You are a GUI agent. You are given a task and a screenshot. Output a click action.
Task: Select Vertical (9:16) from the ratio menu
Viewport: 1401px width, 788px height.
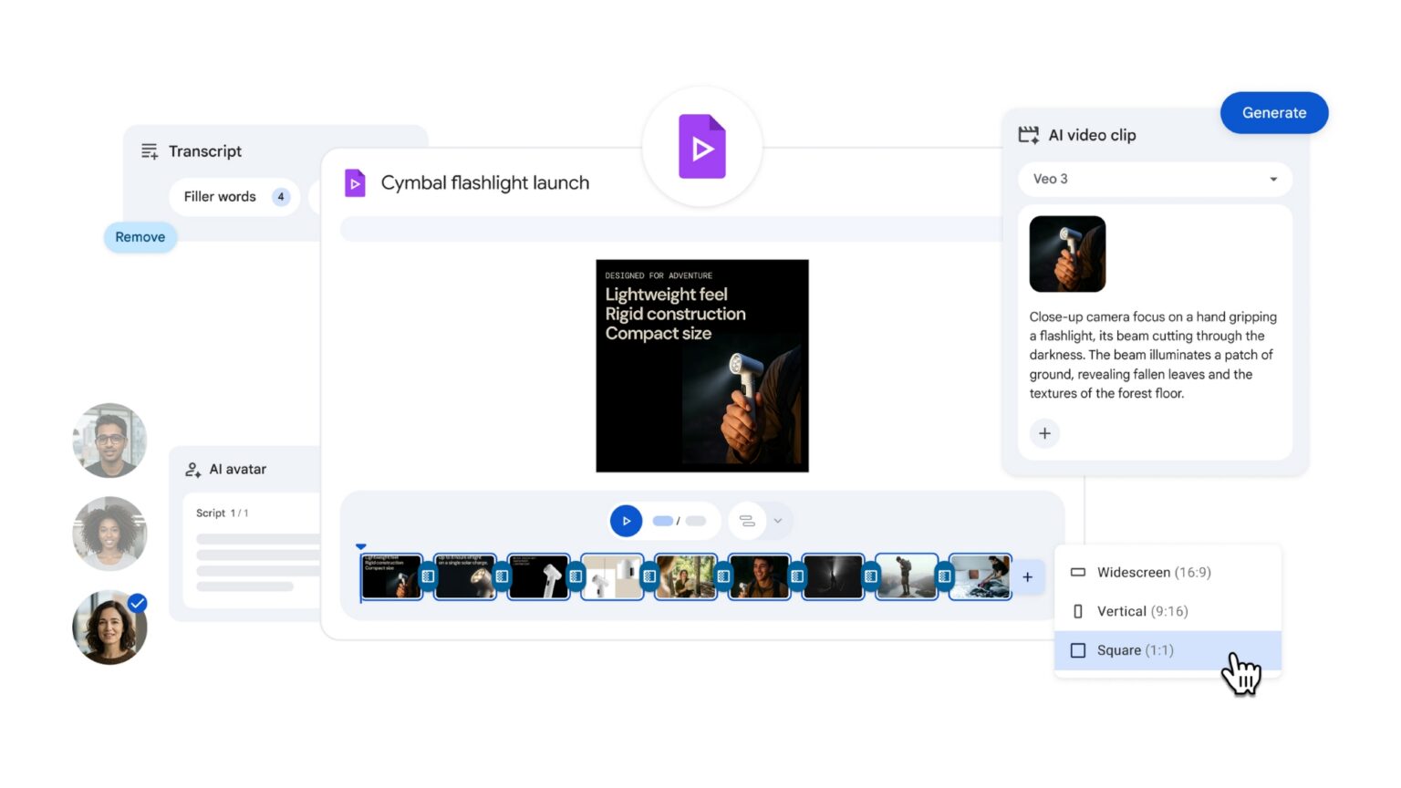click(x=1140, y=611)
